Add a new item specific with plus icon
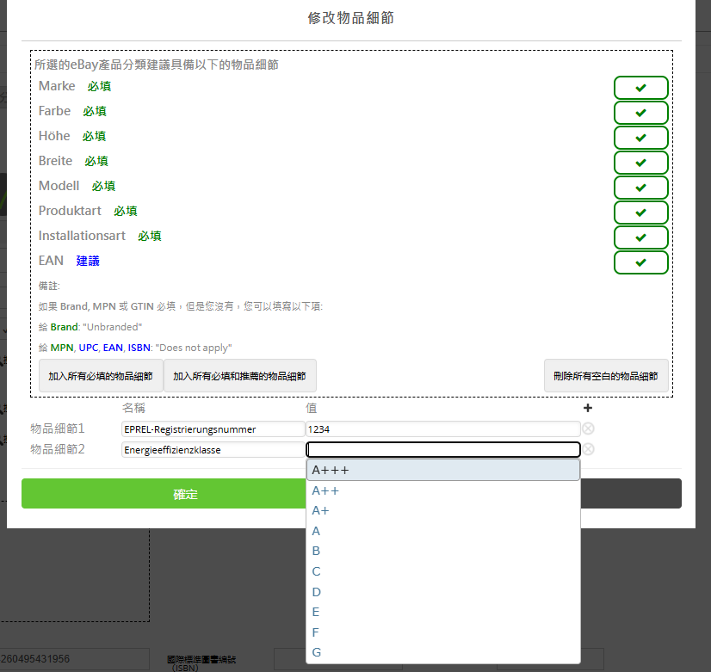Image resolution: width=711 pixels, height=672 pixels. (588, 409)
